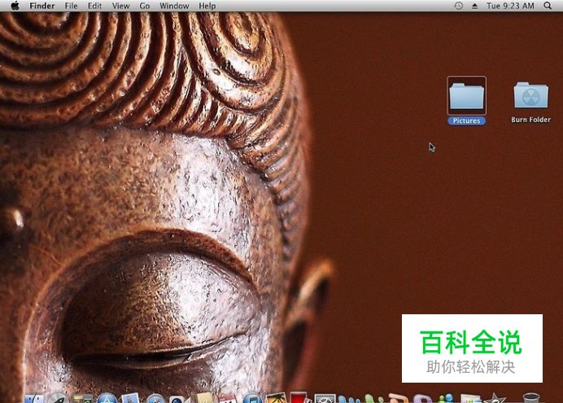Open System Preferences gear in the Dock
563x403 pixels.
tap(325, 398)
